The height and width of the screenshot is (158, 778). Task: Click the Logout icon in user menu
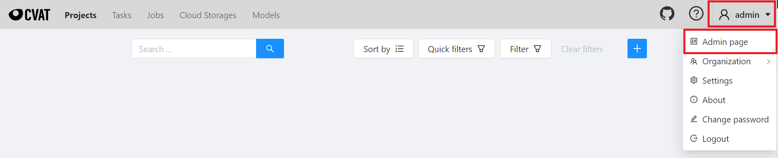[694, 139]
